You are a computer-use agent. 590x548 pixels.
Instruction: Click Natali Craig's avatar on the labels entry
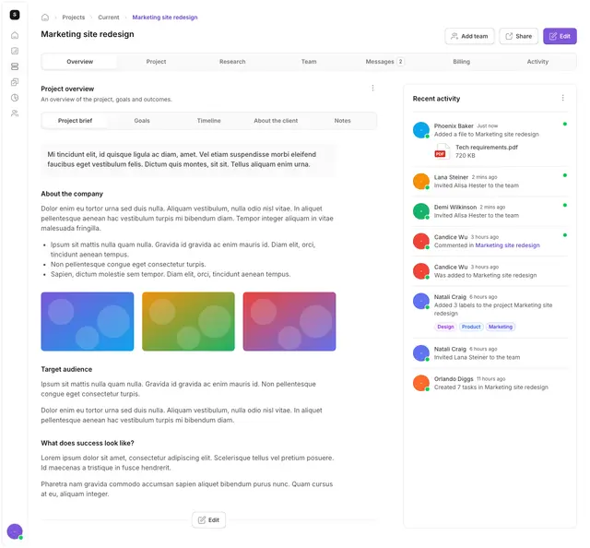coord(421,302)
